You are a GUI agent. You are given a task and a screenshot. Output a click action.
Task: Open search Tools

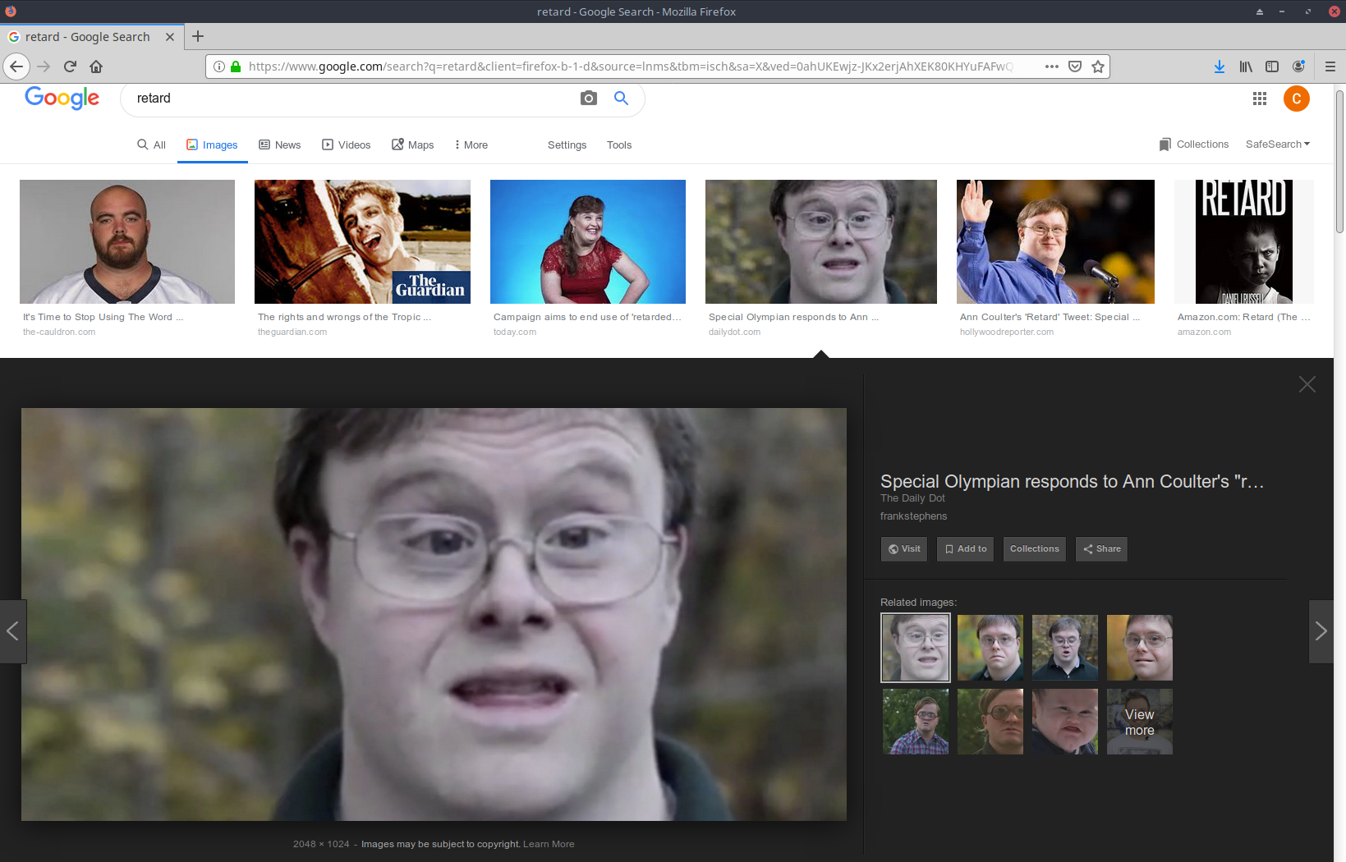[x=619, y=145]
